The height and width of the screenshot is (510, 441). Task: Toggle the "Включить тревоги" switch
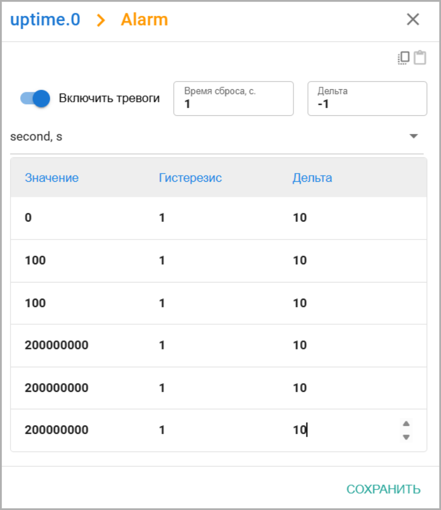point(36,98)
